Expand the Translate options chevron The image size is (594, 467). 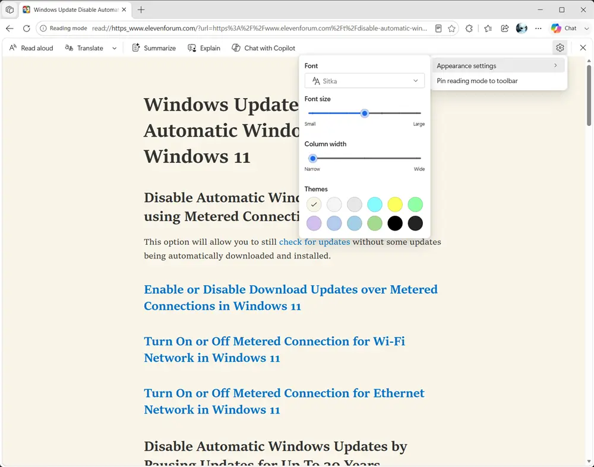(x=115, y=48)
